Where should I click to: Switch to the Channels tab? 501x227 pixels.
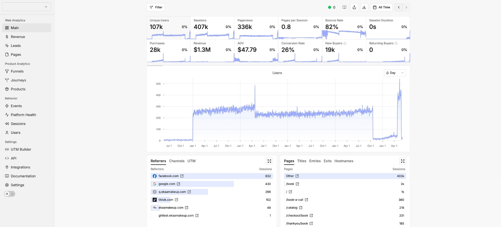(177, 161)
